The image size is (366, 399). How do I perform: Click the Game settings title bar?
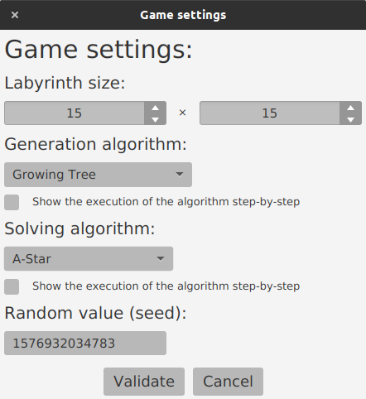coord(183,15)
